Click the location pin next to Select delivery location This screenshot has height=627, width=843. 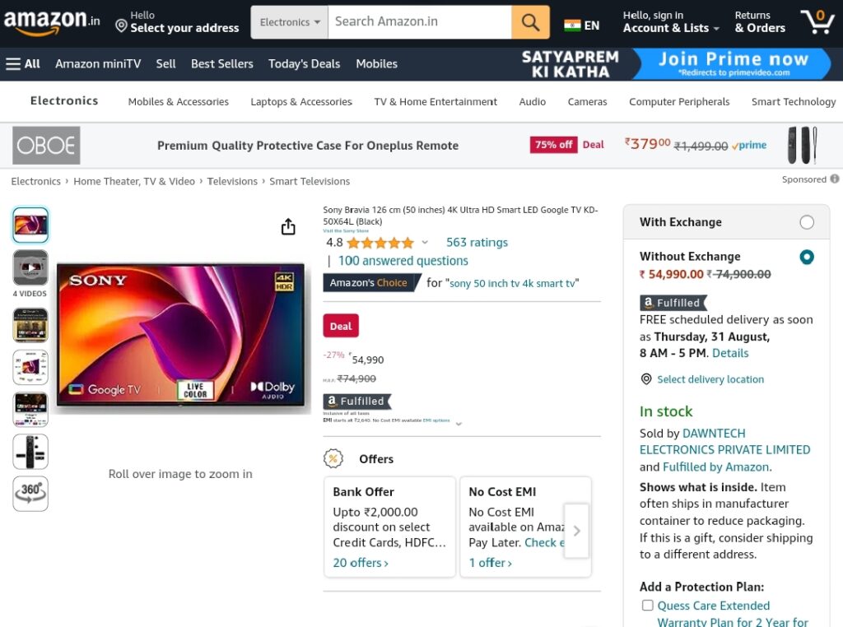click(x=646, y=379)
